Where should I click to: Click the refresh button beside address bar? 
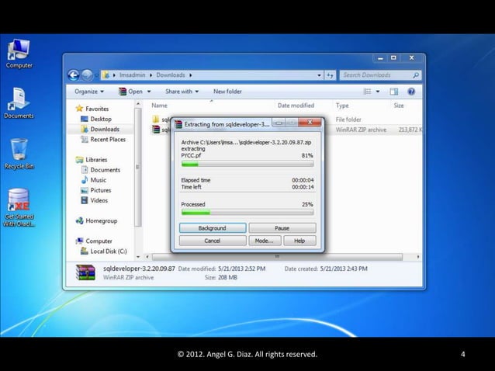click(x=330, y=75)
